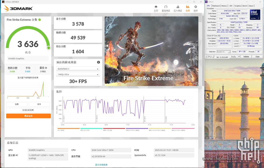
Task: Click the physics score 49 539
Action: click(x=78, y=38)
